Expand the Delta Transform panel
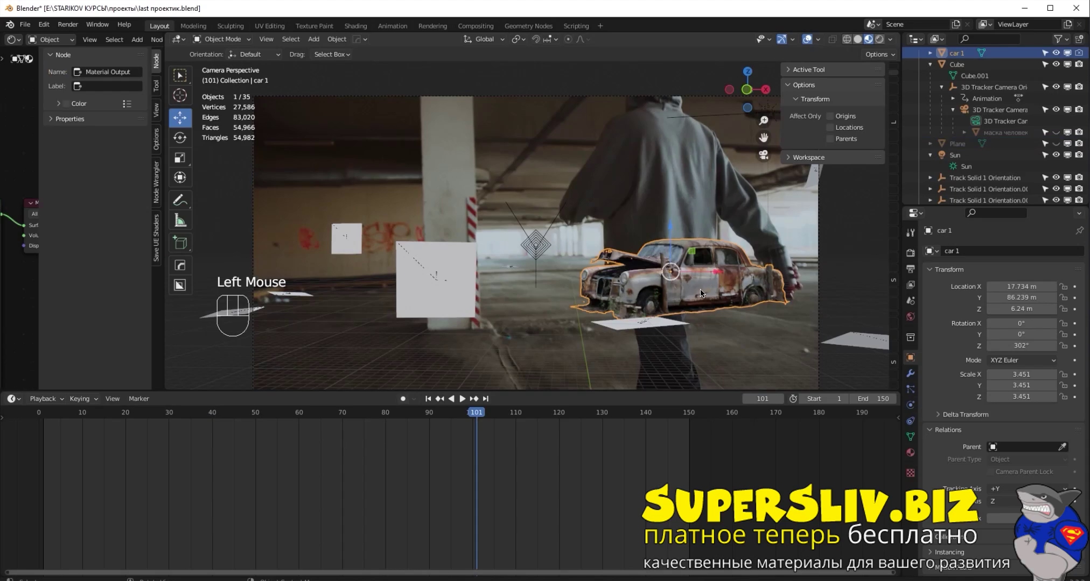1090x581 pixels. coord(965,414)
